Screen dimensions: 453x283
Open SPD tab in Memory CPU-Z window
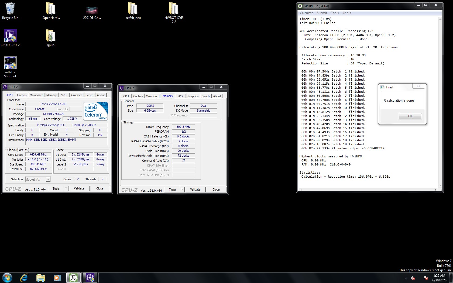tap(180, 96)
